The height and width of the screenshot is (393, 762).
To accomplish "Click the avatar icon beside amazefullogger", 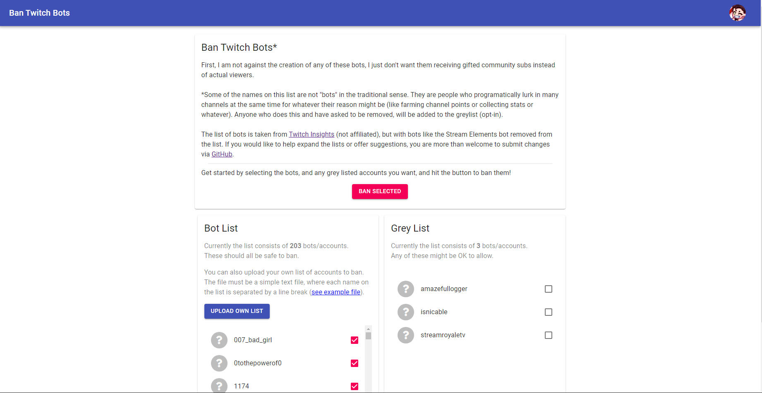I will [x=406, y=289].
